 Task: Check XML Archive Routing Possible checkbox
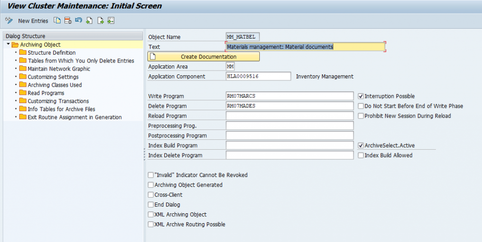pos(151,224)
